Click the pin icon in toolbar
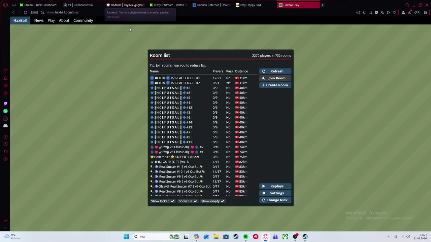 (x=364, y=12)
